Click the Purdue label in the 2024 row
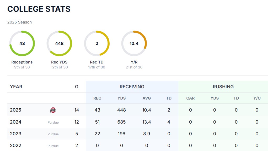268x151 pixels. (53, 122)
